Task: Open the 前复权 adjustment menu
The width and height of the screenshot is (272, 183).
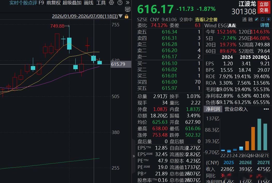Action: point(53,3)
